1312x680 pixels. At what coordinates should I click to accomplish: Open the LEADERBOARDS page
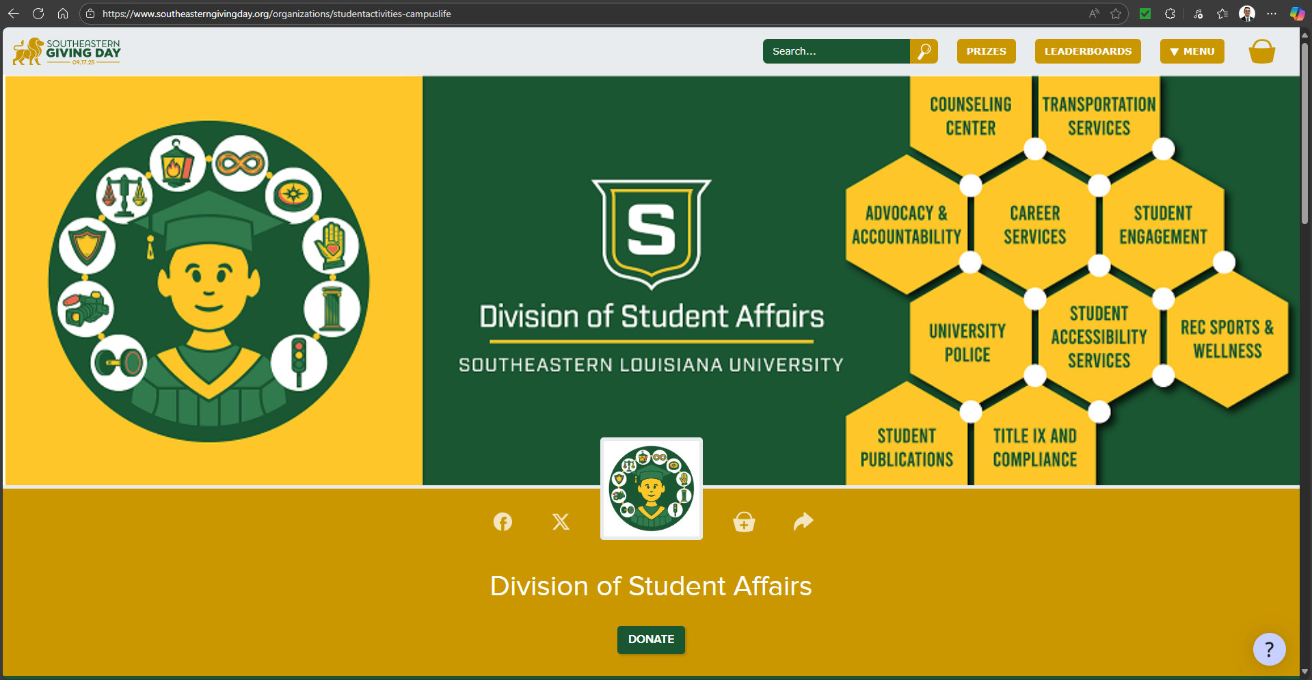coord(1088,51)
